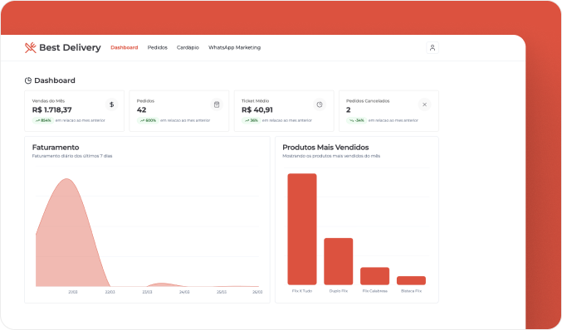This screenshot has height=330, width=562.
Task: Click the Flix Calabresa axis label
Action: [x=375, y=291]
